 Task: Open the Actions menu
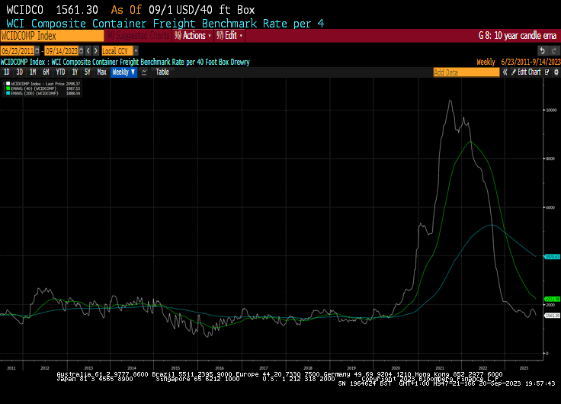pyautogui.click(x=194, y=35)
